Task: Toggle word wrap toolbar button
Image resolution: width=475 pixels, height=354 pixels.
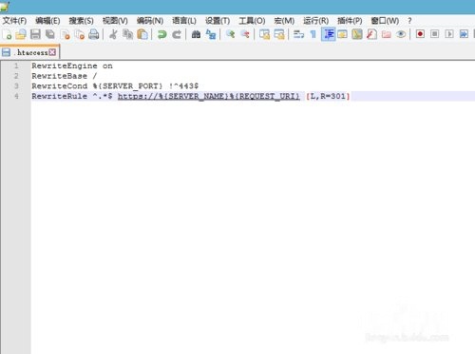Action: pyautogui.click(x=298, y=34)
